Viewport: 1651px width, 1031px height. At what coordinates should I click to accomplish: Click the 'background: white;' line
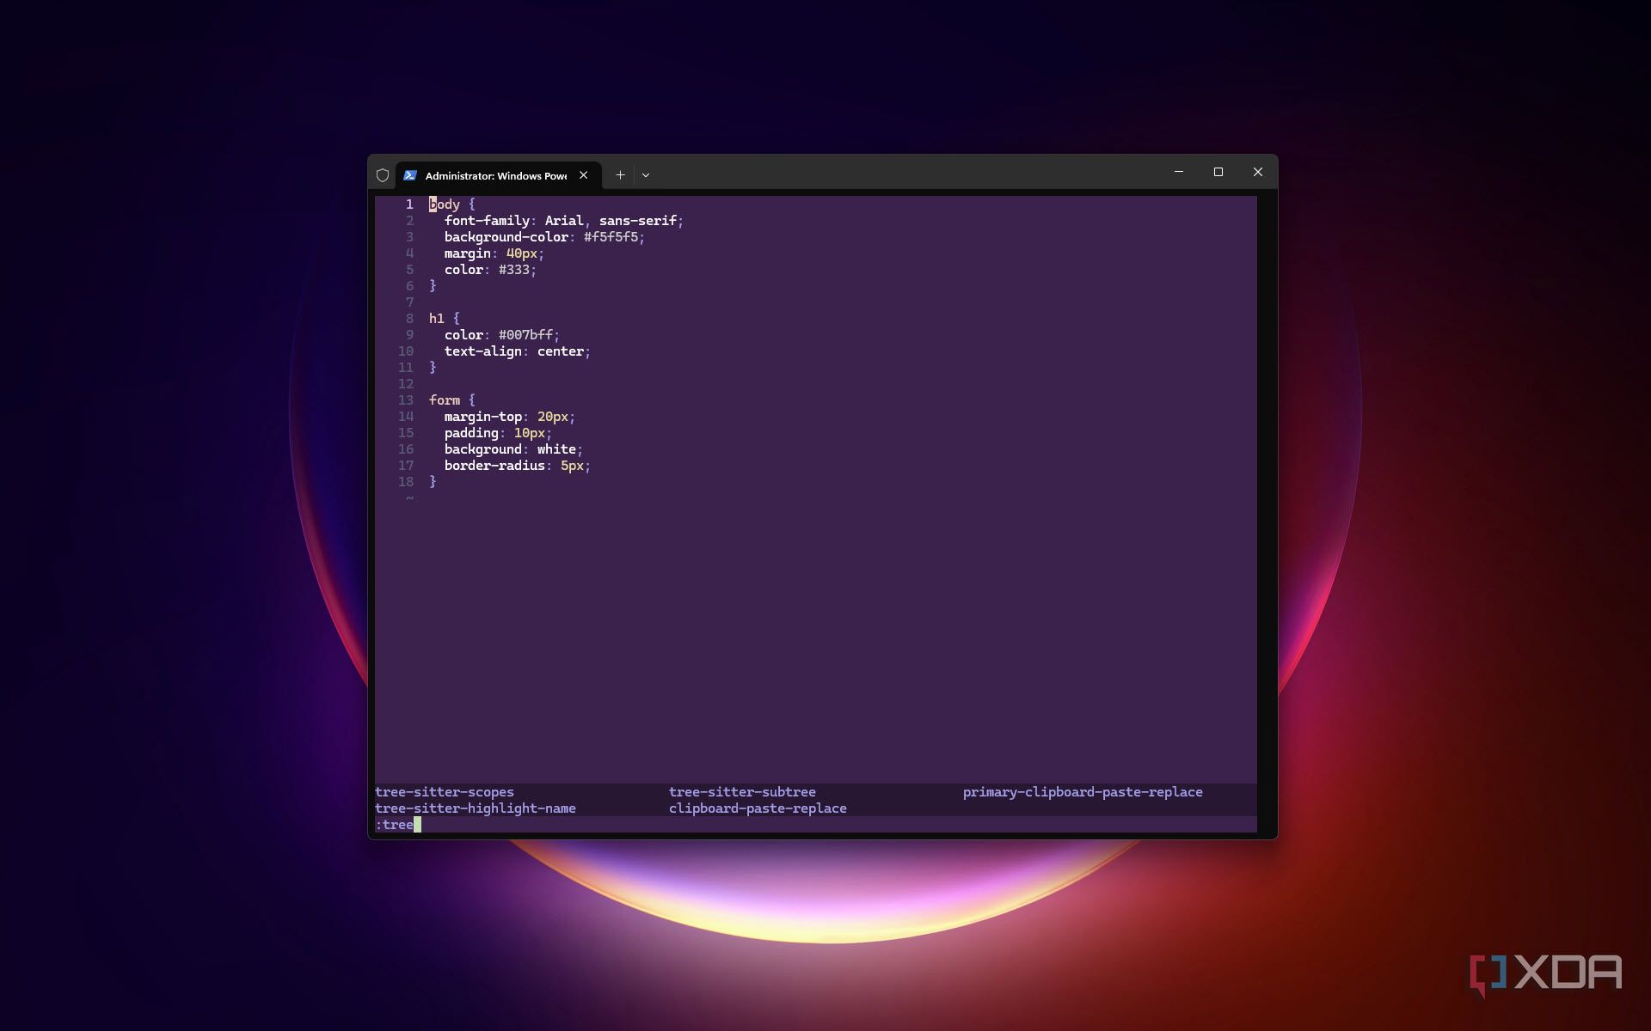coord(513,449)
